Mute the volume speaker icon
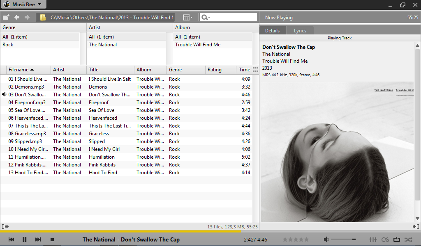The width and height of the screenshot is (421, 246). (x=326, y=239)
